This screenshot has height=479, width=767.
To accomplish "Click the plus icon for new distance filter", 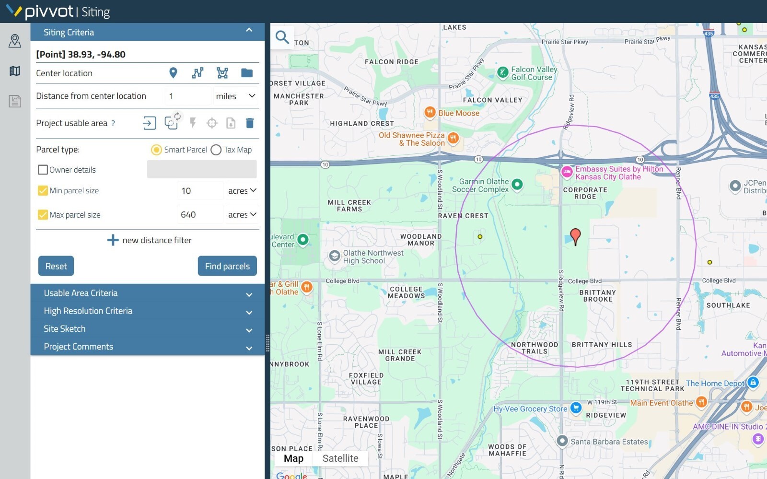I will tap(113, 240).
